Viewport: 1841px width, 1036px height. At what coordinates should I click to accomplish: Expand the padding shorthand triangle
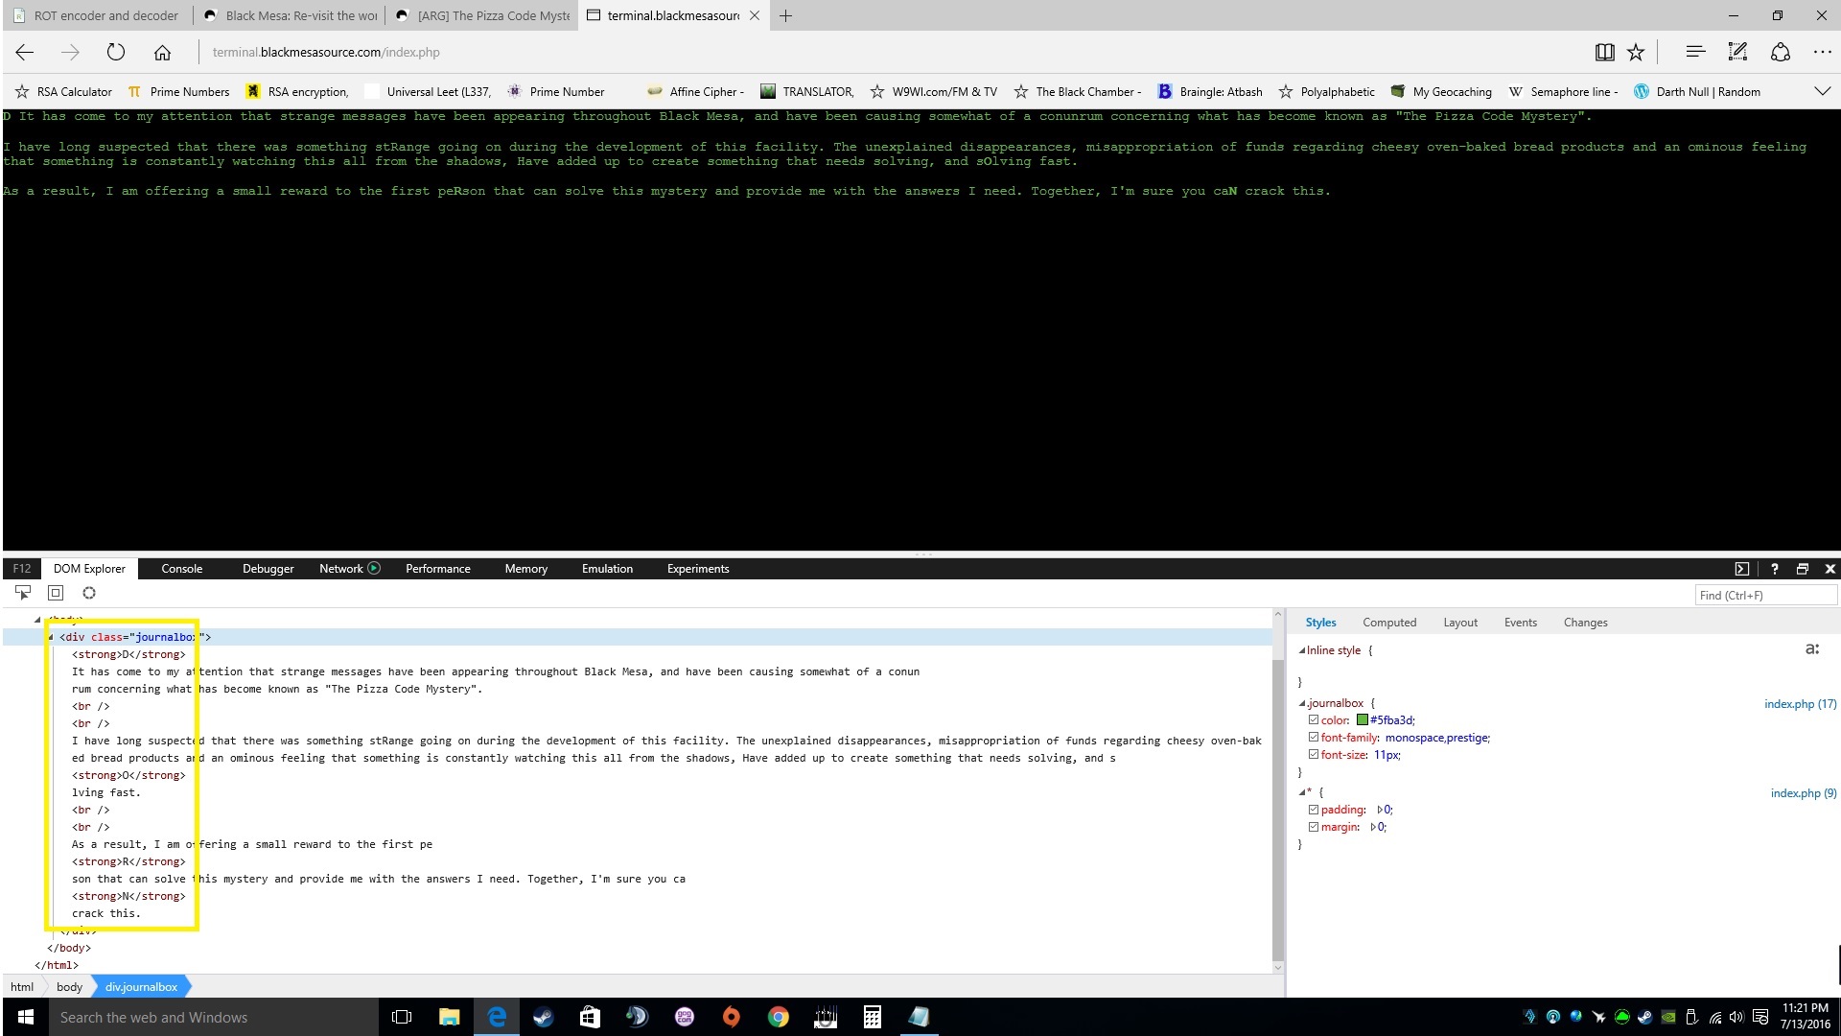click(1379, 810)
